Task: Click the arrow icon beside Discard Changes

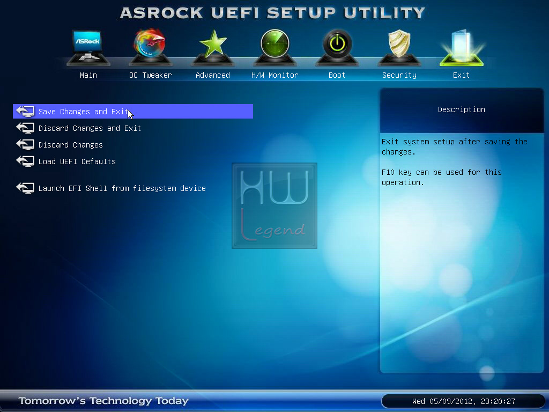Action: (25, 144)
